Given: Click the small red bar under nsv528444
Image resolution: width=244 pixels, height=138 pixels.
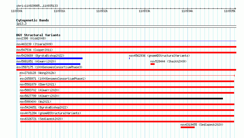Looking at the screenshot, I should click(x=152, y=64).
